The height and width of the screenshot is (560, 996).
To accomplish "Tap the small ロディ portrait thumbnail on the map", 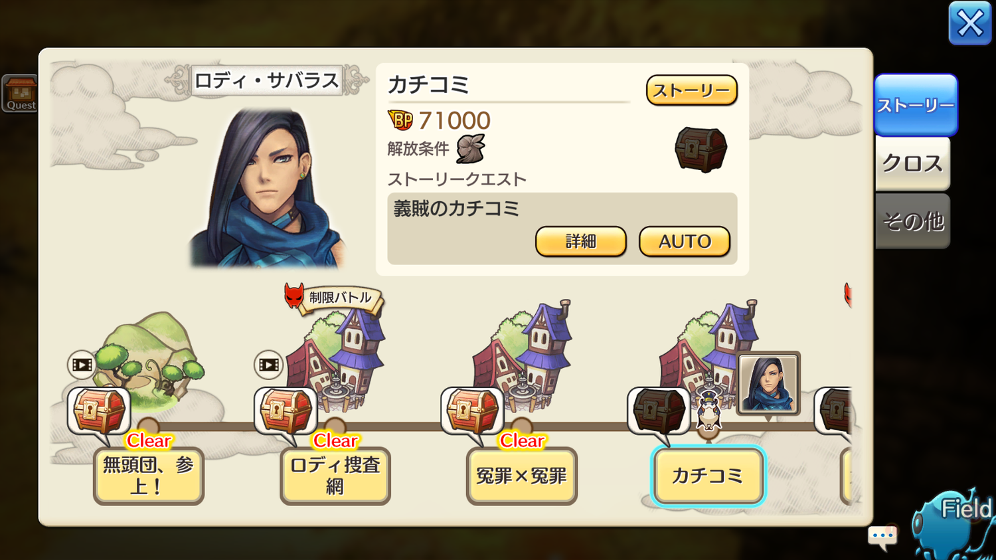I will click(768, 383).
